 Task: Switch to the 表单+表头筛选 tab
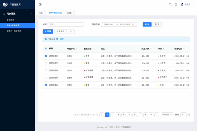[55, 13]
